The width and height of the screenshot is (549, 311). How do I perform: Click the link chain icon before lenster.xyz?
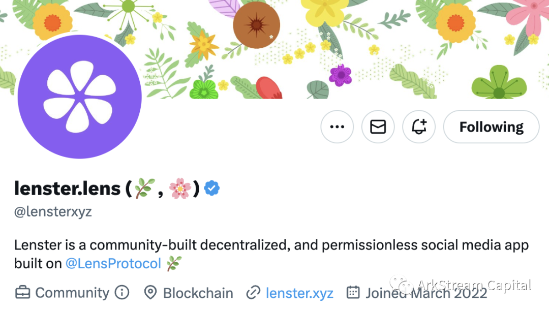(x=253, y=293)
